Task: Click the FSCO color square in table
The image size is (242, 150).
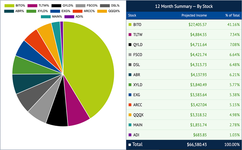Action: click(x=130, y=55)
